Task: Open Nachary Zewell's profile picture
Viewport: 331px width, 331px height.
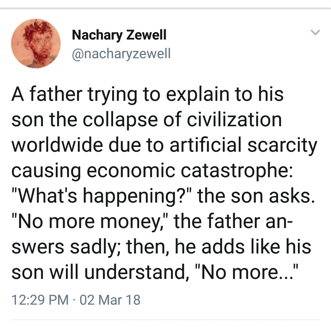Action: [36, 44]
